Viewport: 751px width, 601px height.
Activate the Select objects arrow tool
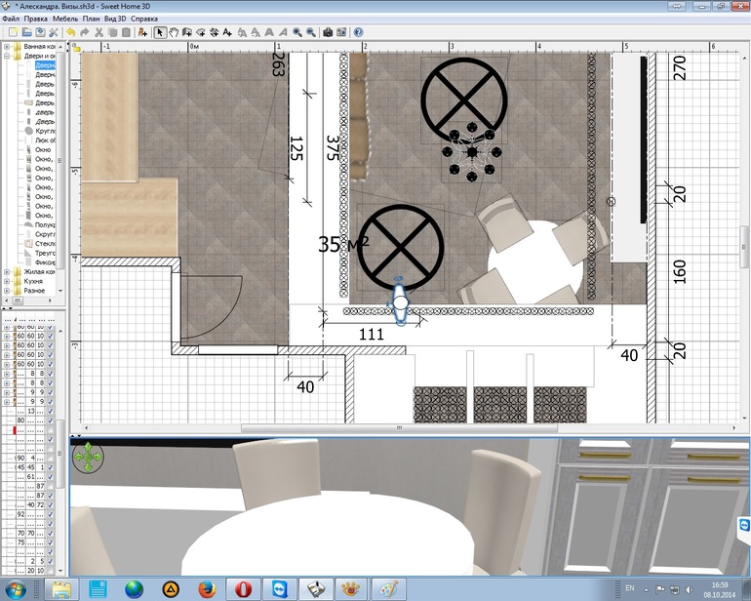click(x=160, y=32)
